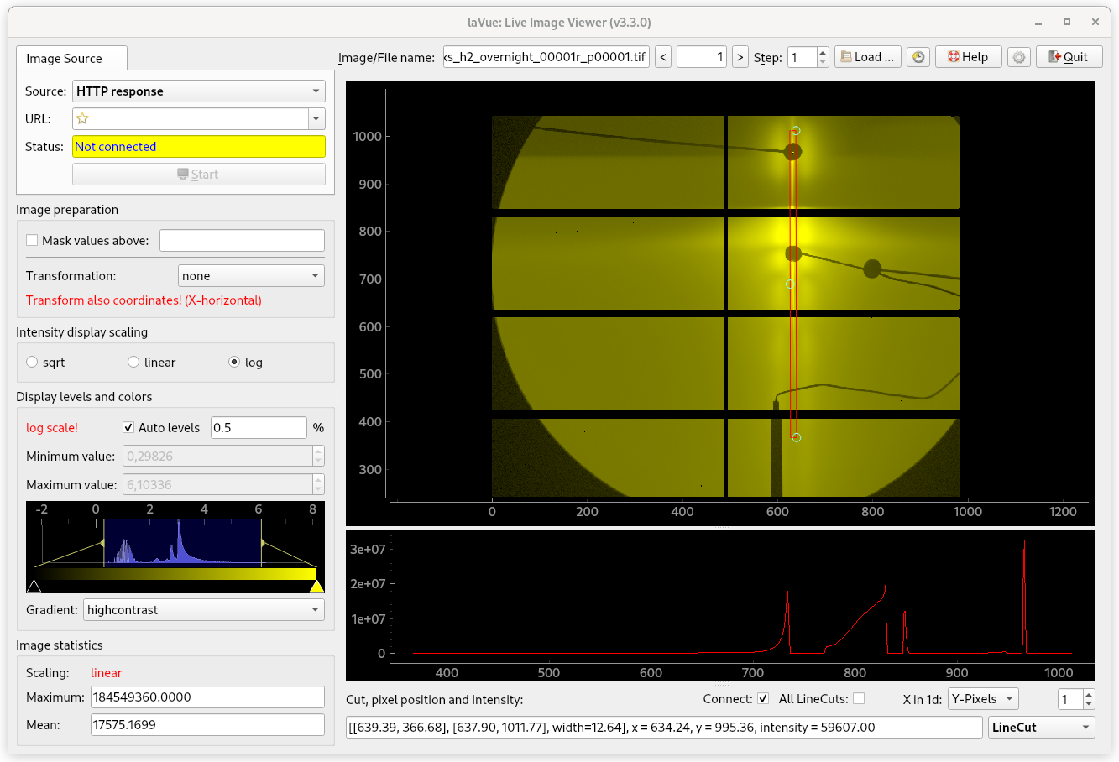
Task: Quit the laVue application
Action: 1069,57
